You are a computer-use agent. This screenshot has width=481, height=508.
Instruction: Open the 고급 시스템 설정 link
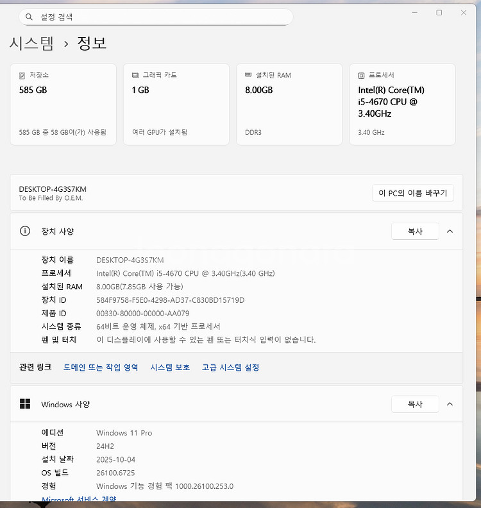[230, 368]
